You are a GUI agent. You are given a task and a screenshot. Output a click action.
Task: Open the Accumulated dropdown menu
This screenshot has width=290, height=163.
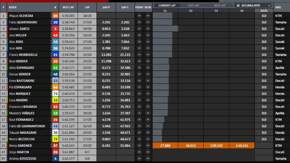click(253, 5)
